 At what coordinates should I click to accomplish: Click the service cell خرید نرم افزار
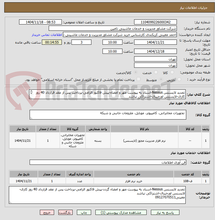click(x=134, y=181)
